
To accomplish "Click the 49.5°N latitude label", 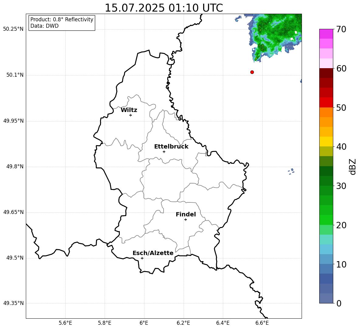I will pos(15,258).
